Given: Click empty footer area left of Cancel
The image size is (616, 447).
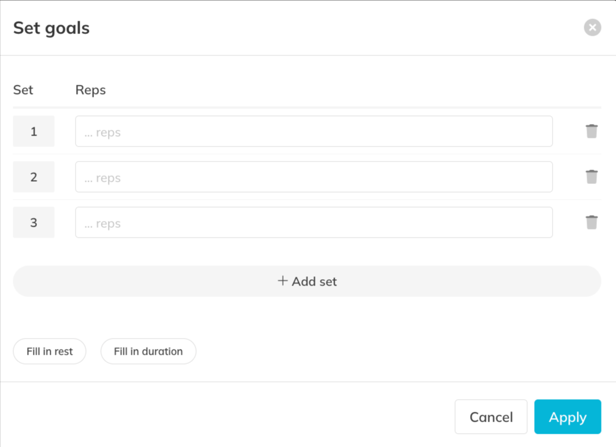Looking at the screenshot, I should 231,416.
